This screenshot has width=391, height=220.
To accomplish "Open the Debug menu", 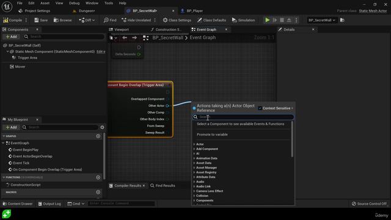I will [75, 3].
